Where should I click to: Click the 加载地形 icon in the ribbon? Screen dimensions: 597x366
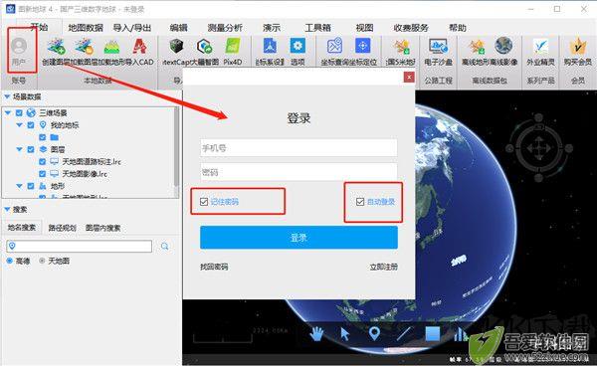[111, 47]
